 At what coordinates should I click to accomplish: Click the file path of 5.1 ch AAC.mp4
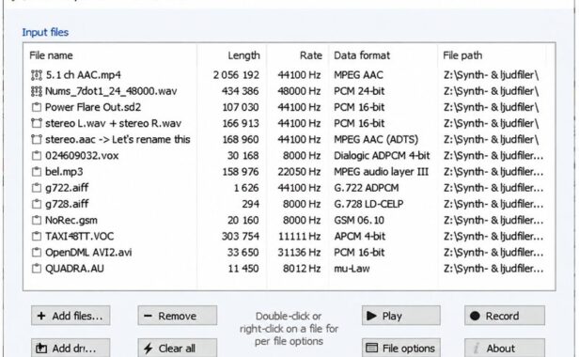[491, 75]
